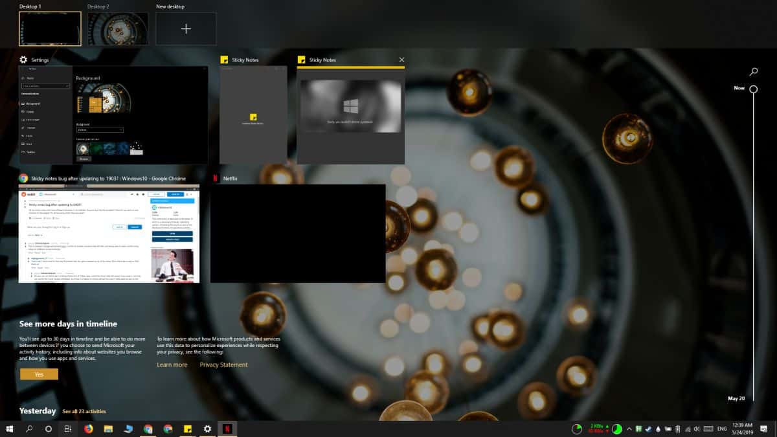Switch to Netflix via taskbar icon
Viewport: 777px width, 437px height.
pos(227,429)
